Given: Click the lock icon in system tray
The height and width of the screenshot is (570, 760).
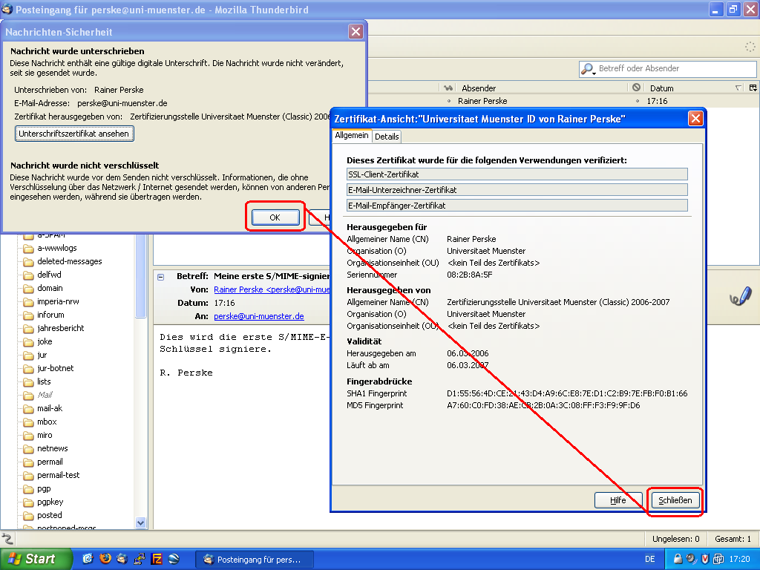Looking at the screenshot, I should (677, 559).
